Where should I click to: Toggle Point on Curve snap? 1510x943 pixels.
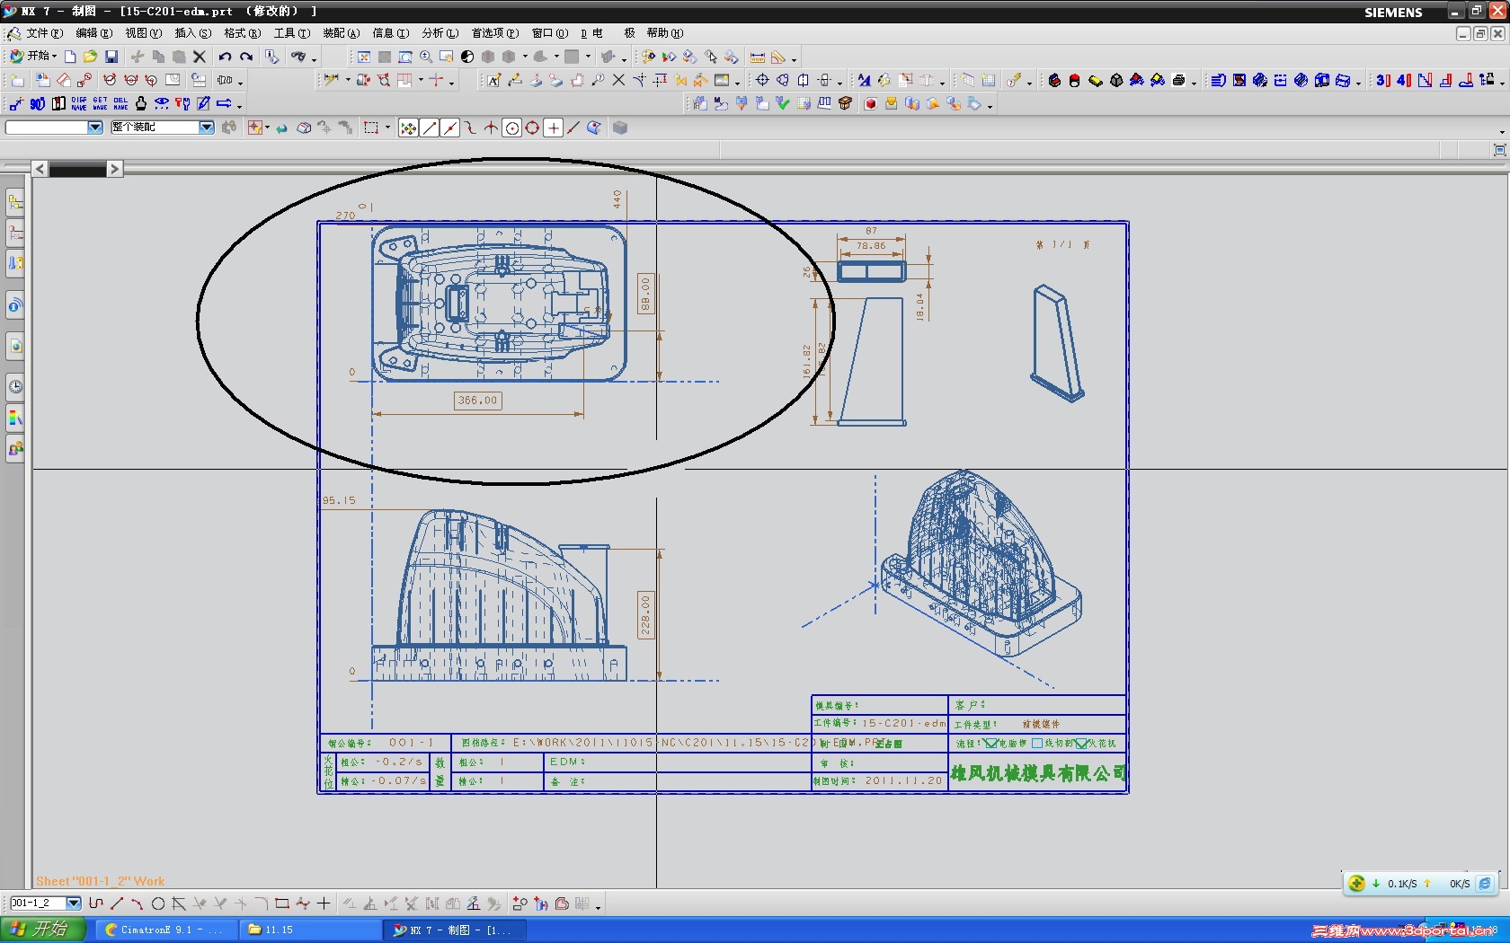tap(573, 128)
